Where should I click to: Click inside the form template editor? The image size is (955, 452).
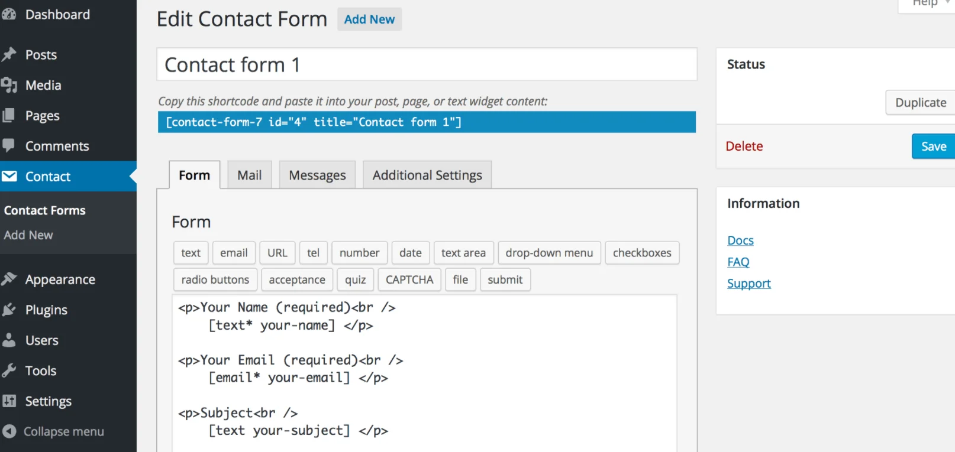pyautogui.click(x=424, y=373)
